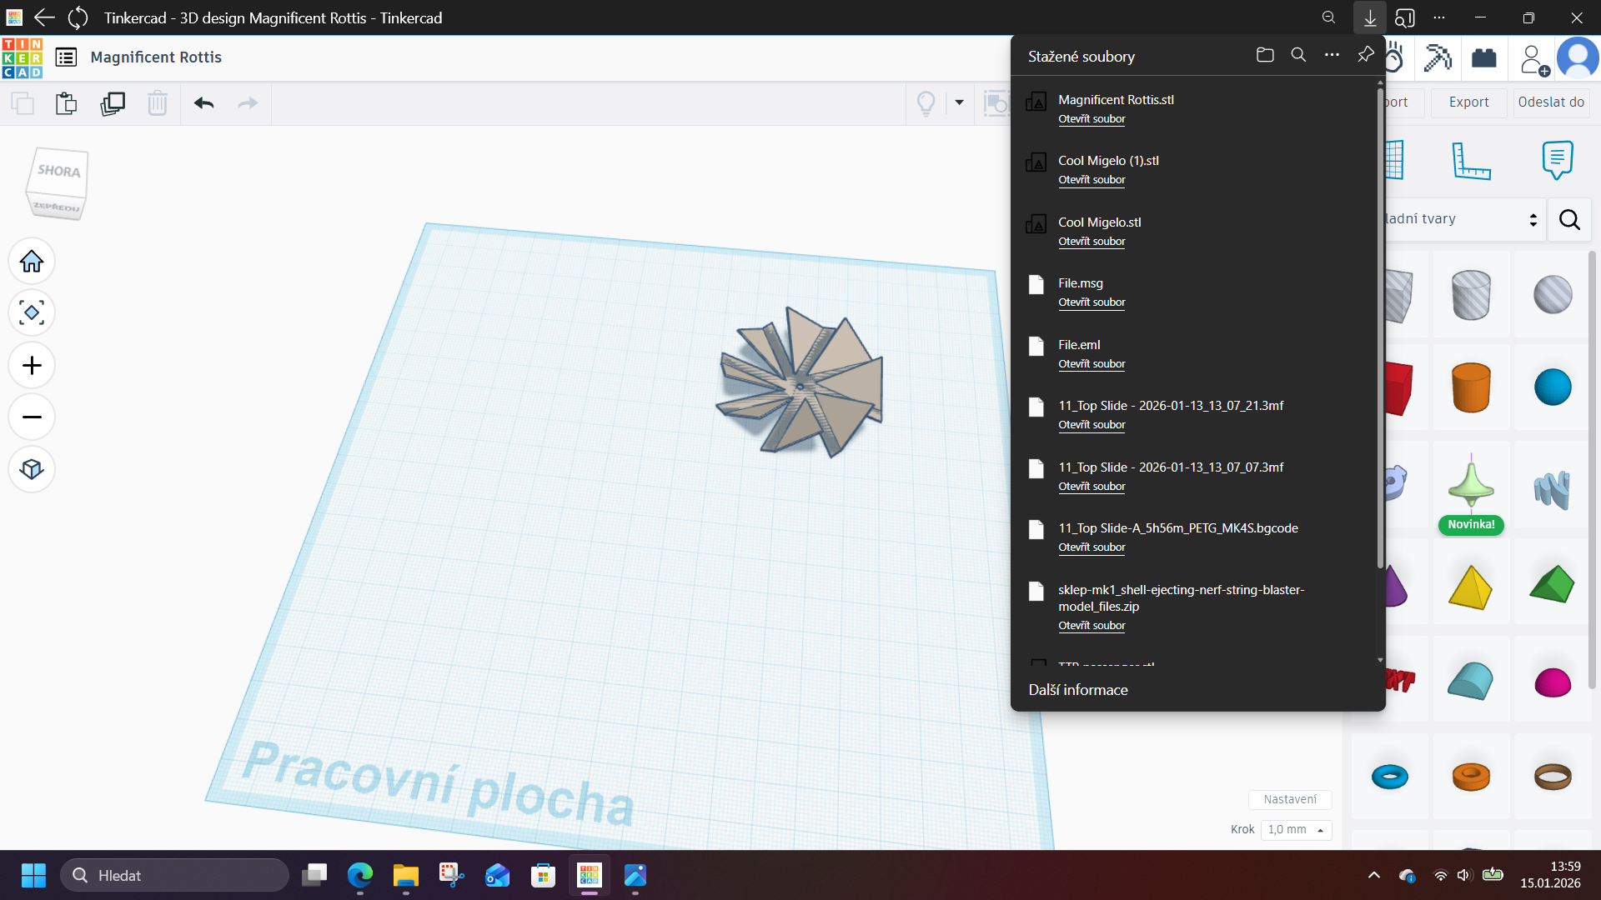The width and height of the screenshot is (1601, 900).
Task: Open the Notes tool
Action: coord(1557,160)
